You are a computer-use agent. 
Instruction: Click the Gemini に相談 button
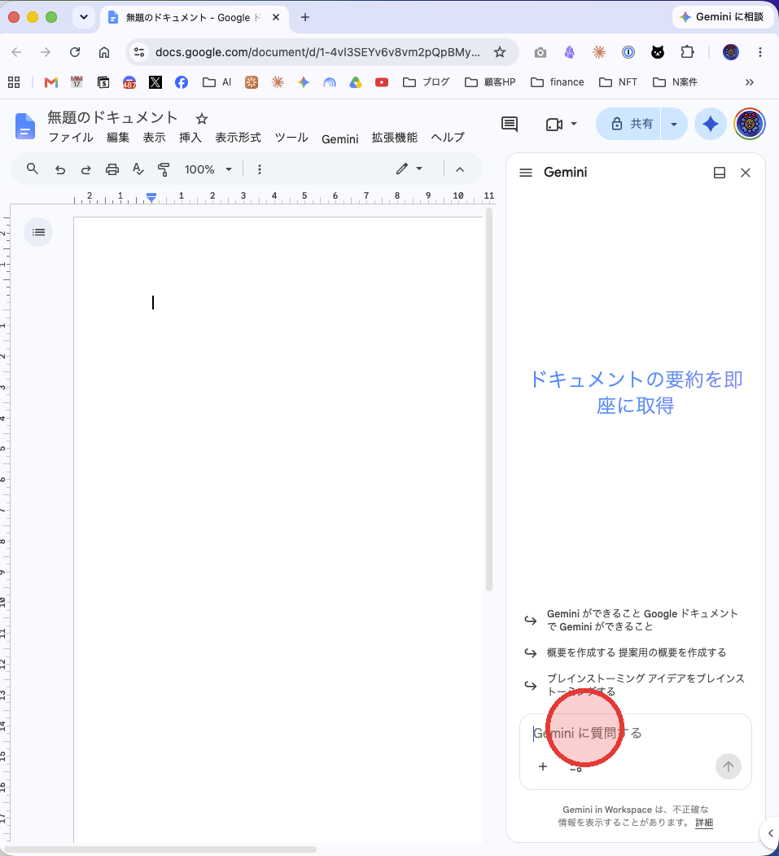pyautogui.click(x=722, y=17)
